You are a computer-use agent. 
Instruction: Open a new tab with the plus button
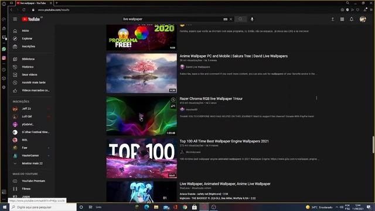(x=57, y=3)
